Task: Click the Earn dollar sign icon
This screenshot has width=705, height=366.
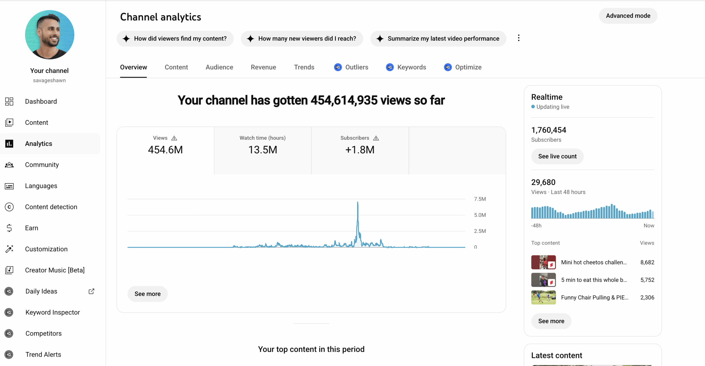Action: [x=9, y=228]
